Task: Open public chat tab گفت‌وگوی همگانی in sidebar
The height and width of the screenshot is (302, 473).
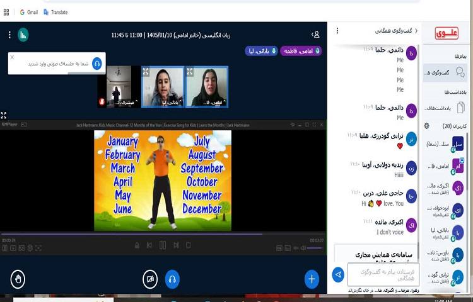Action: (445, 72)
